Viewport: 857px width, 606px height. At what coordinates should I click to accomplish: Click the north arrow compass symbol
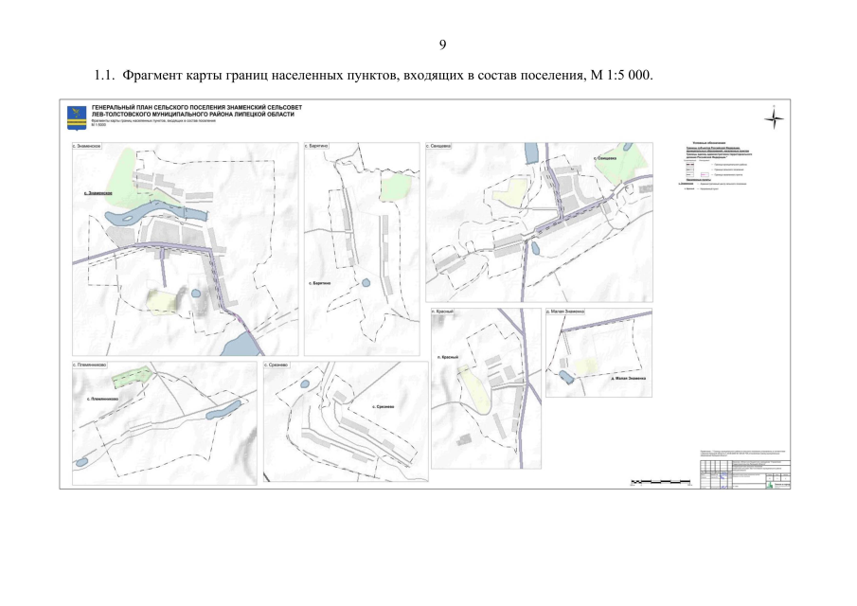coord(774,119)
